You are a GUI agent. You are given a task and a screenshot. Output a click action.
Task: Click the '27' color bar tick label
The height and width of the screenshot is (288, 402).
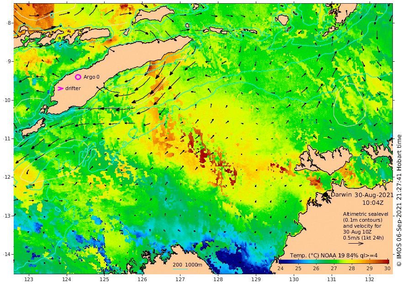(x=334, y=268)
